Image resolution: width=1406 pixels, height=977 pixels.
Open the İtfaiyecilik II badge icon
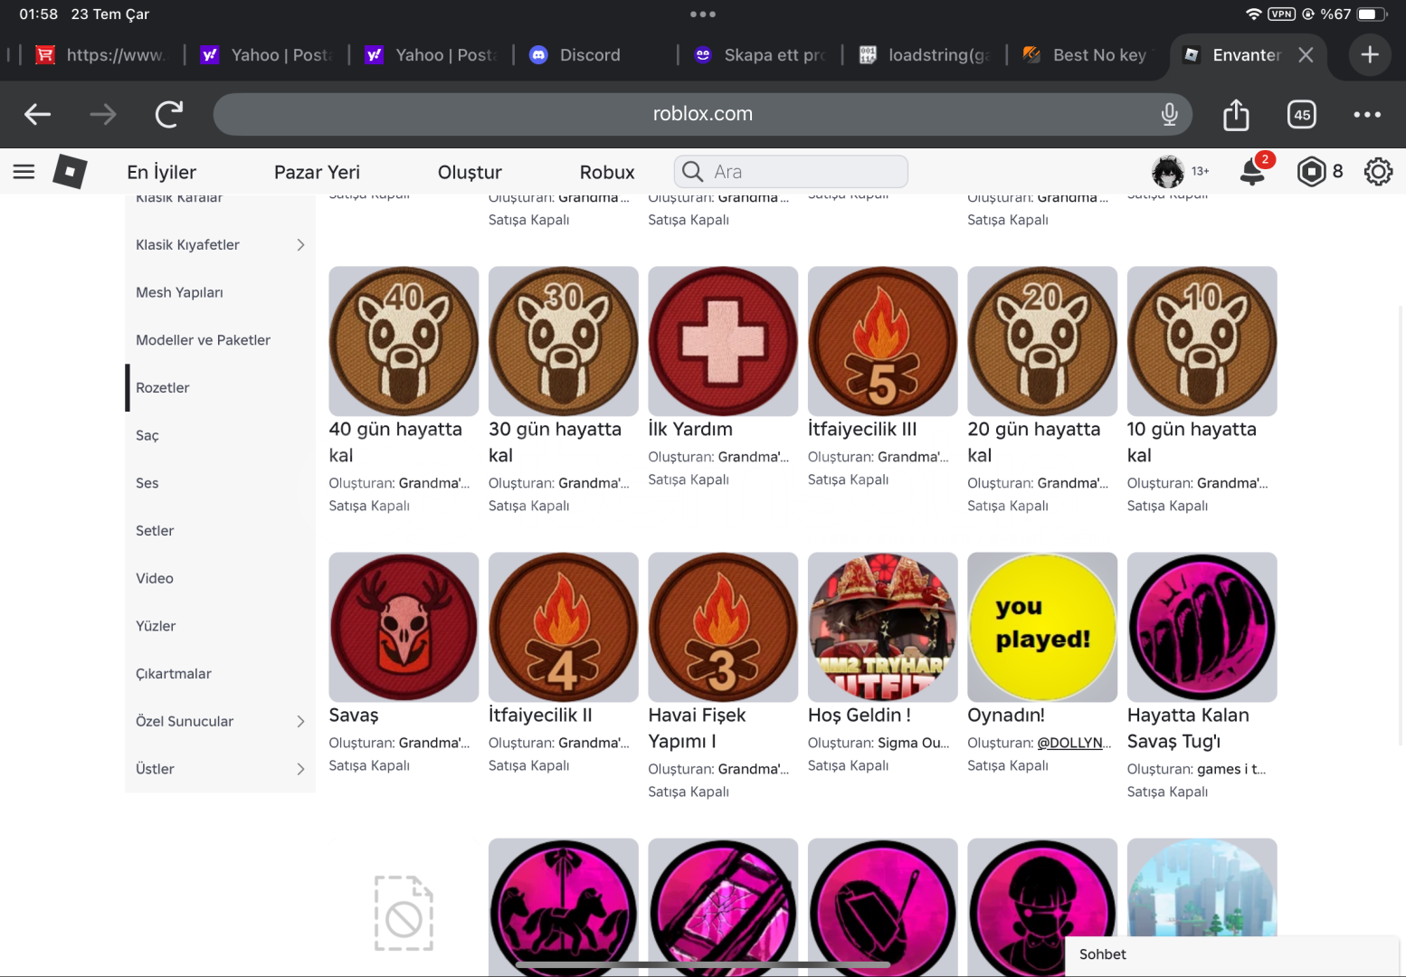click(x=564, y=627)
